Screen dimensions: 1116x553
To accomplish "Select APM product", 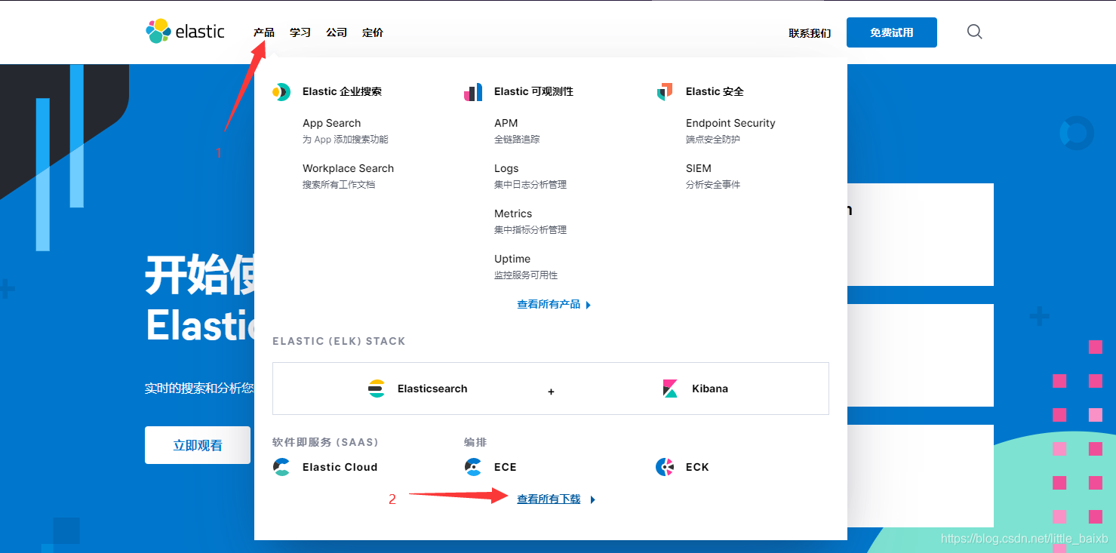I will pyautogui.click(x=506, y=123).
